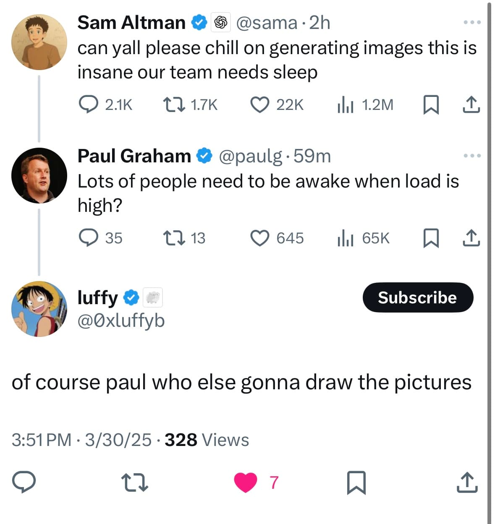
Task: Open more options on Paul Graham's tweet
Action: [472, 156]
